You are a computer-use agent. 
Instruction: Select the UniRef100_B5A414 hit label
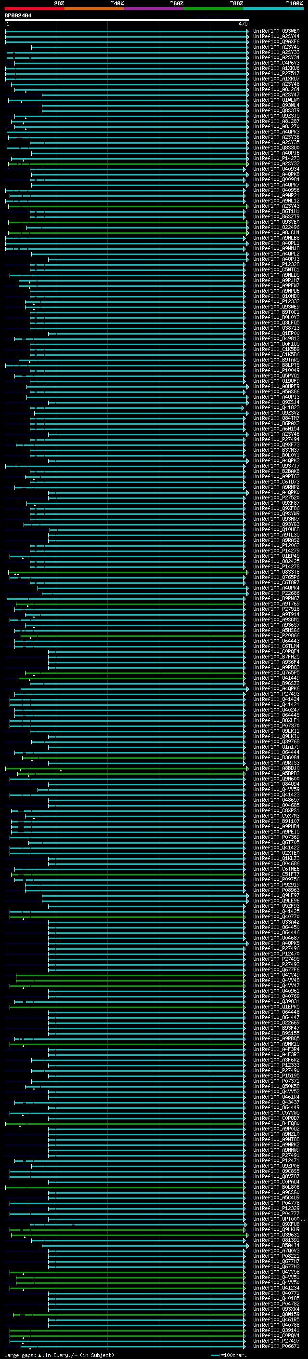pyautogui.click(x=276, y=1246)
